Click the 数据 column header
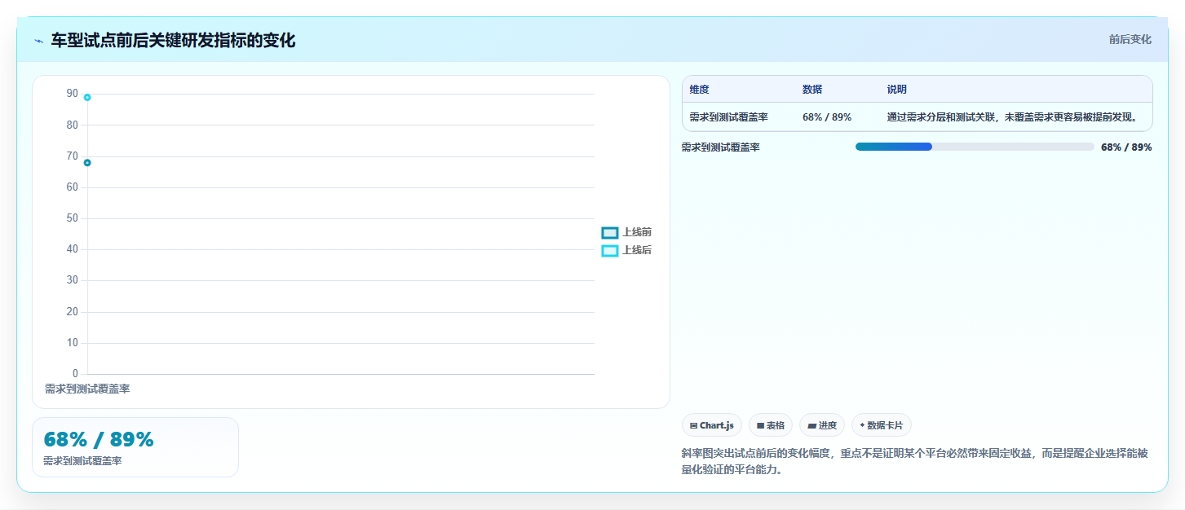The width and height of the screenshot is (1185, 510). click(812, 90)
